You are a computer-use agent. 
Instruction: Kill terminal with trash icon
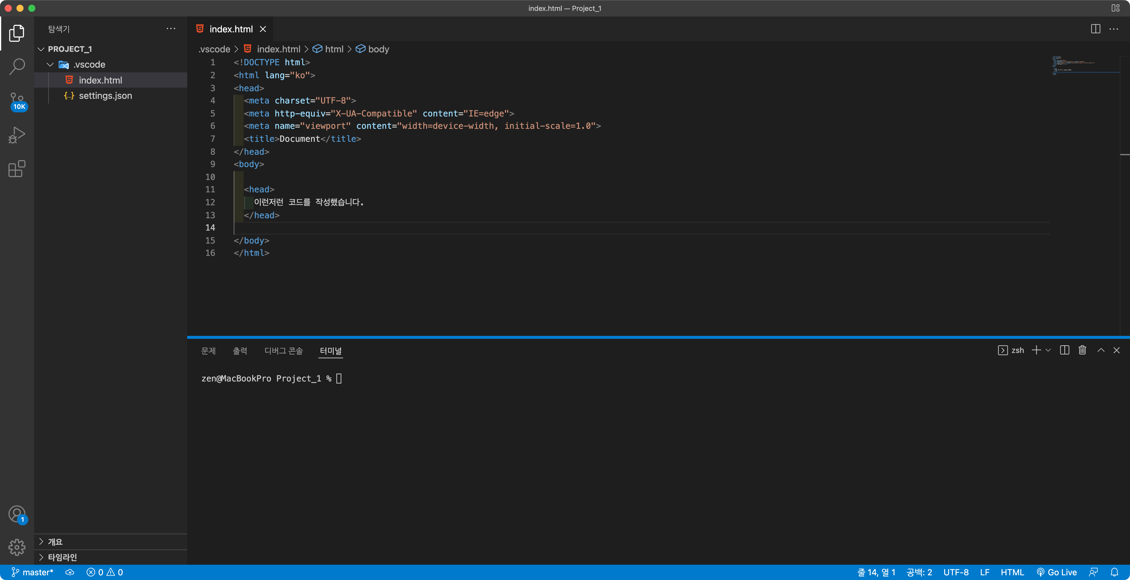pos(1082,350)
